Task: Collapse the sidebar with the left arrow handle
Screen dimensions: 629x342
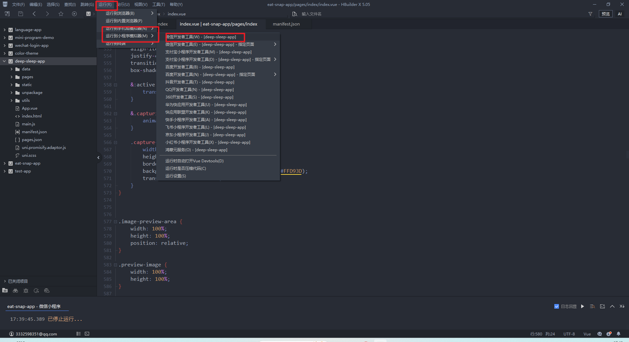Action: [x=98, y=157]
